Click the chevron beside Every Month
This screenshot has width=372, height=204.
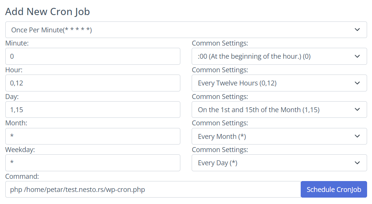[357, 136]
